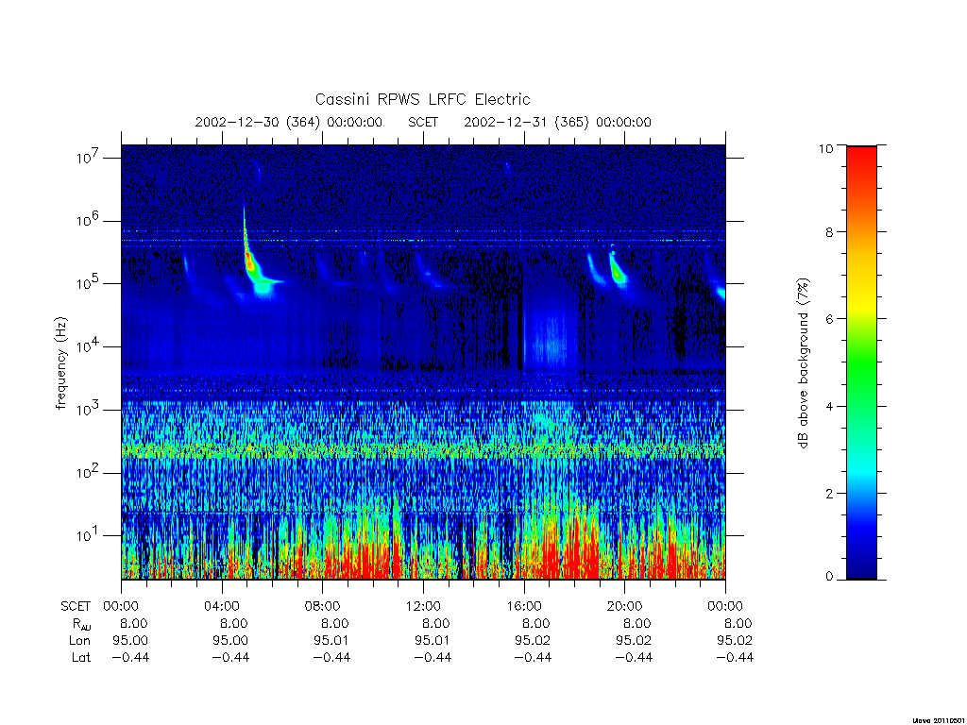This screenshot has width=967, height=725.
Task: Click the "16:00" time tick label
Action: coord(523,606)
